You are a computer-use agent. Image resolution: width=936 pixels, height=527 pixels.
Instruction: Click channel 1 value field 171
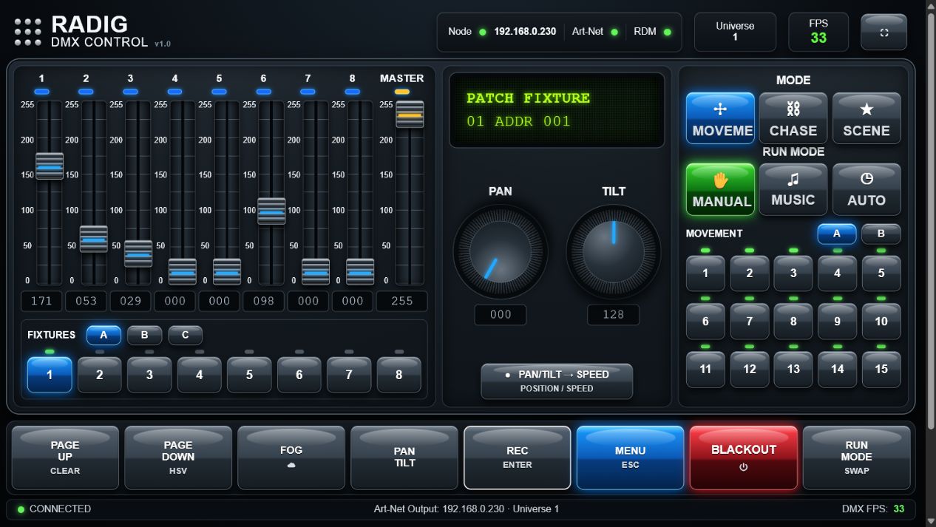coord(41,301)
